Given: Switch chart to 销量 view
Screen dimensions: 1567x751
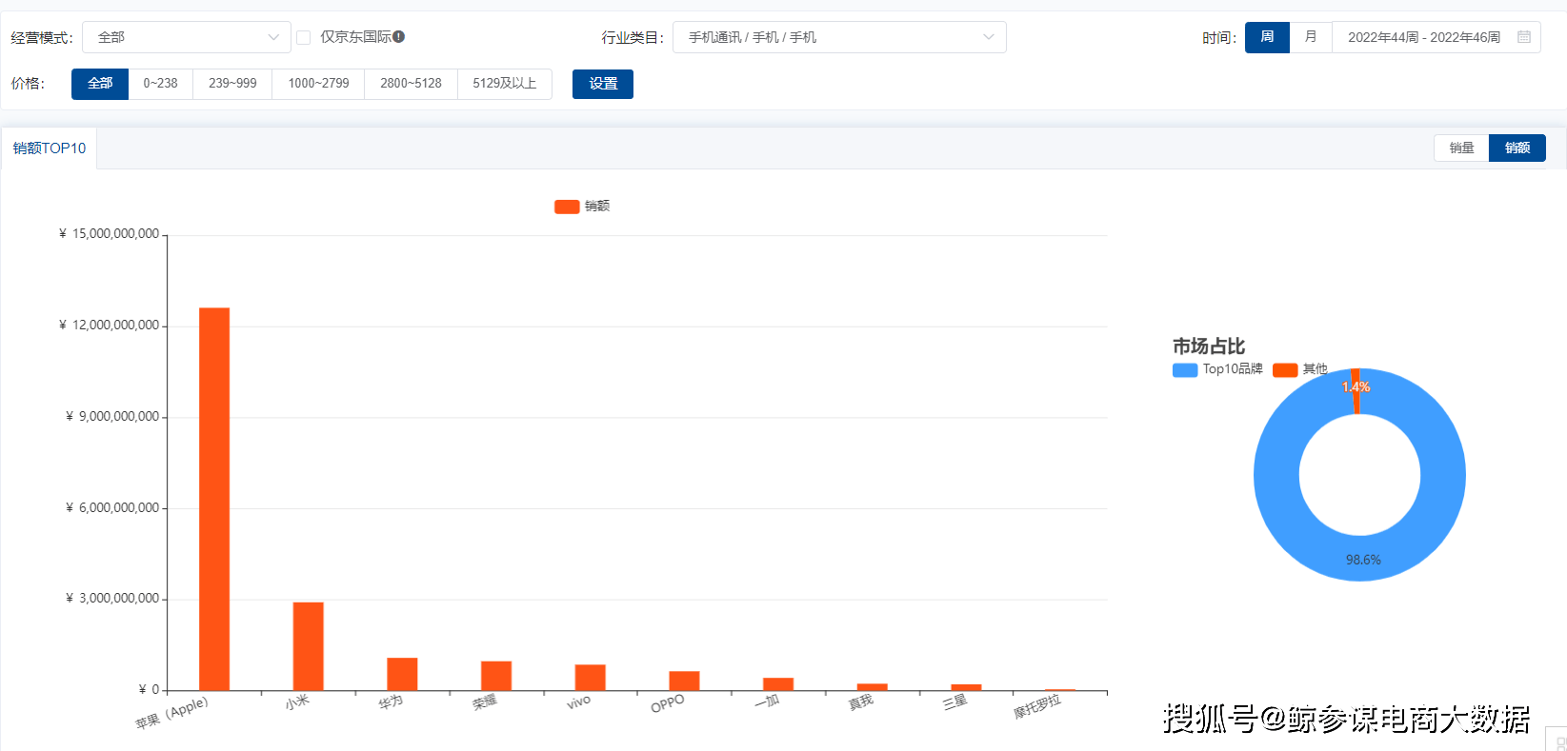Looking at the screenshot, I should 1462,148.
